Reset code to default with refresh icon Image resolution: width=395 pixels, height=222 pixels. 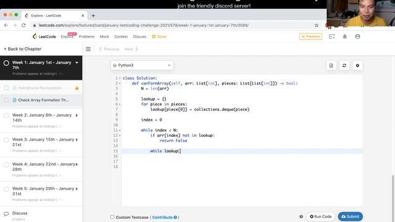[344, 65]
